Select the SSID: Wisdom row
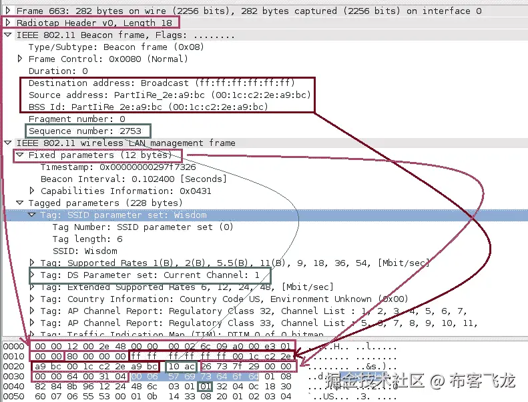Screen dimensions: 528x402 click(x=85, y=251)
